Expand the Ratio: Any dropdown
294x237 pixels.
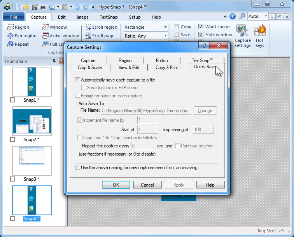146,36
